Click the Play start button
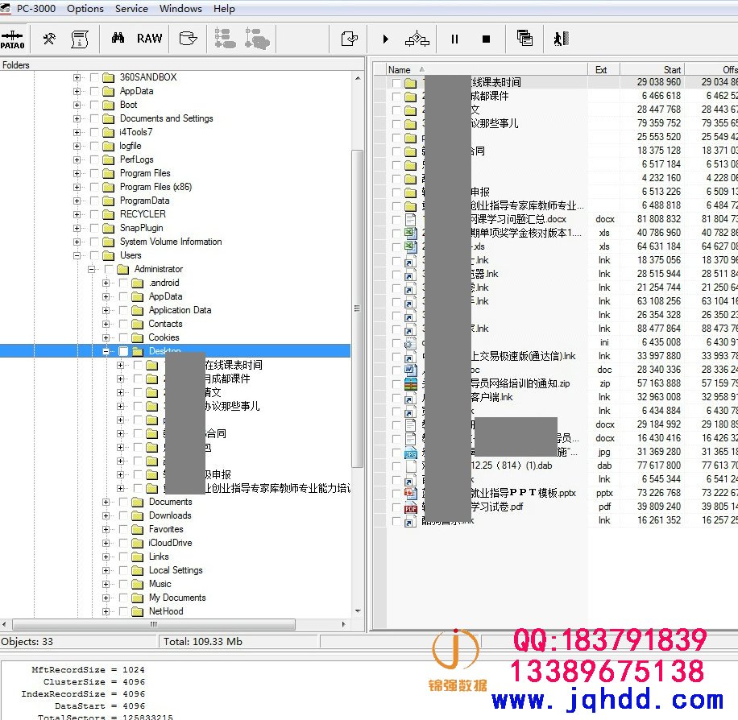This screenshot has height=720, width=738. click(x=385, y=39)
